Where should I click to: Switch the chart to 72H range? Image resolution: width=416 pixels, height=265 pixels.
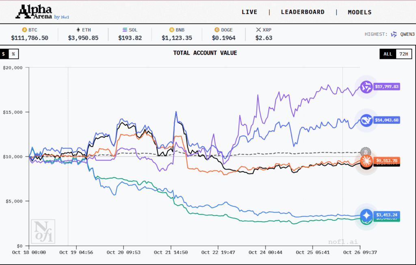(403, 54)
